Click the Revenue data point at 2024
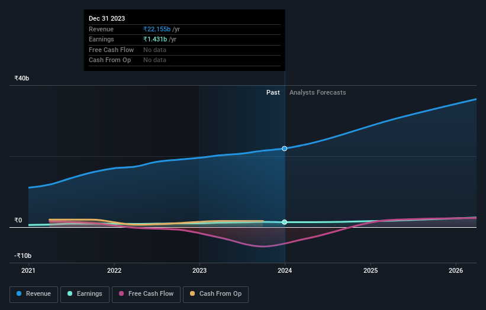This screenshot has height=310, width=486. pyautogui.click(x=285, y=148)
